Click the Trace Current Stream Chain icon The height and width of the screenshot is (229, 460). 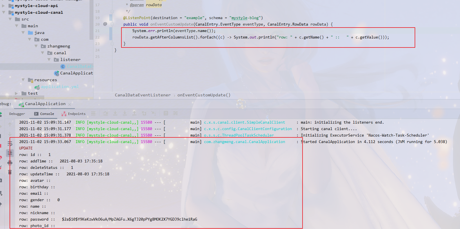(175, 114)
